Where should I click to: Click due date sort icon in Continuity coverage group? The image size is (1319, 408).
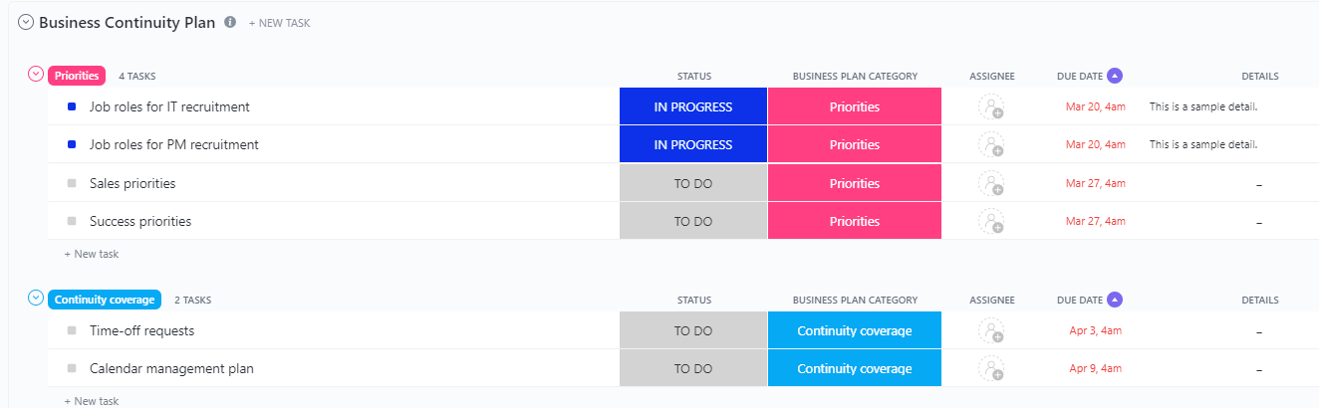pos(1115,300)
